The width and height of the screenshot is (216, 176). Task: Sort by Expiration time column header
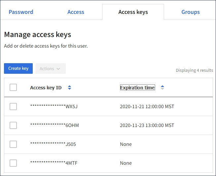point(137,88)
